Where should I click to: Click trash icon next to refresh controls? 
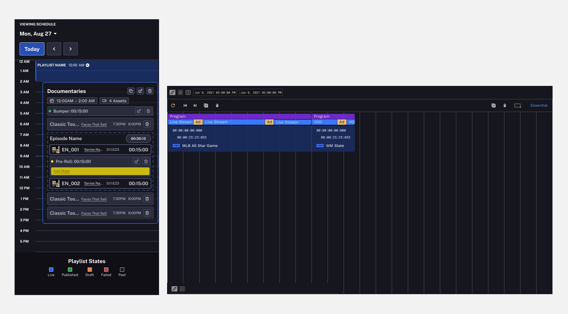(x=217, y=105)
